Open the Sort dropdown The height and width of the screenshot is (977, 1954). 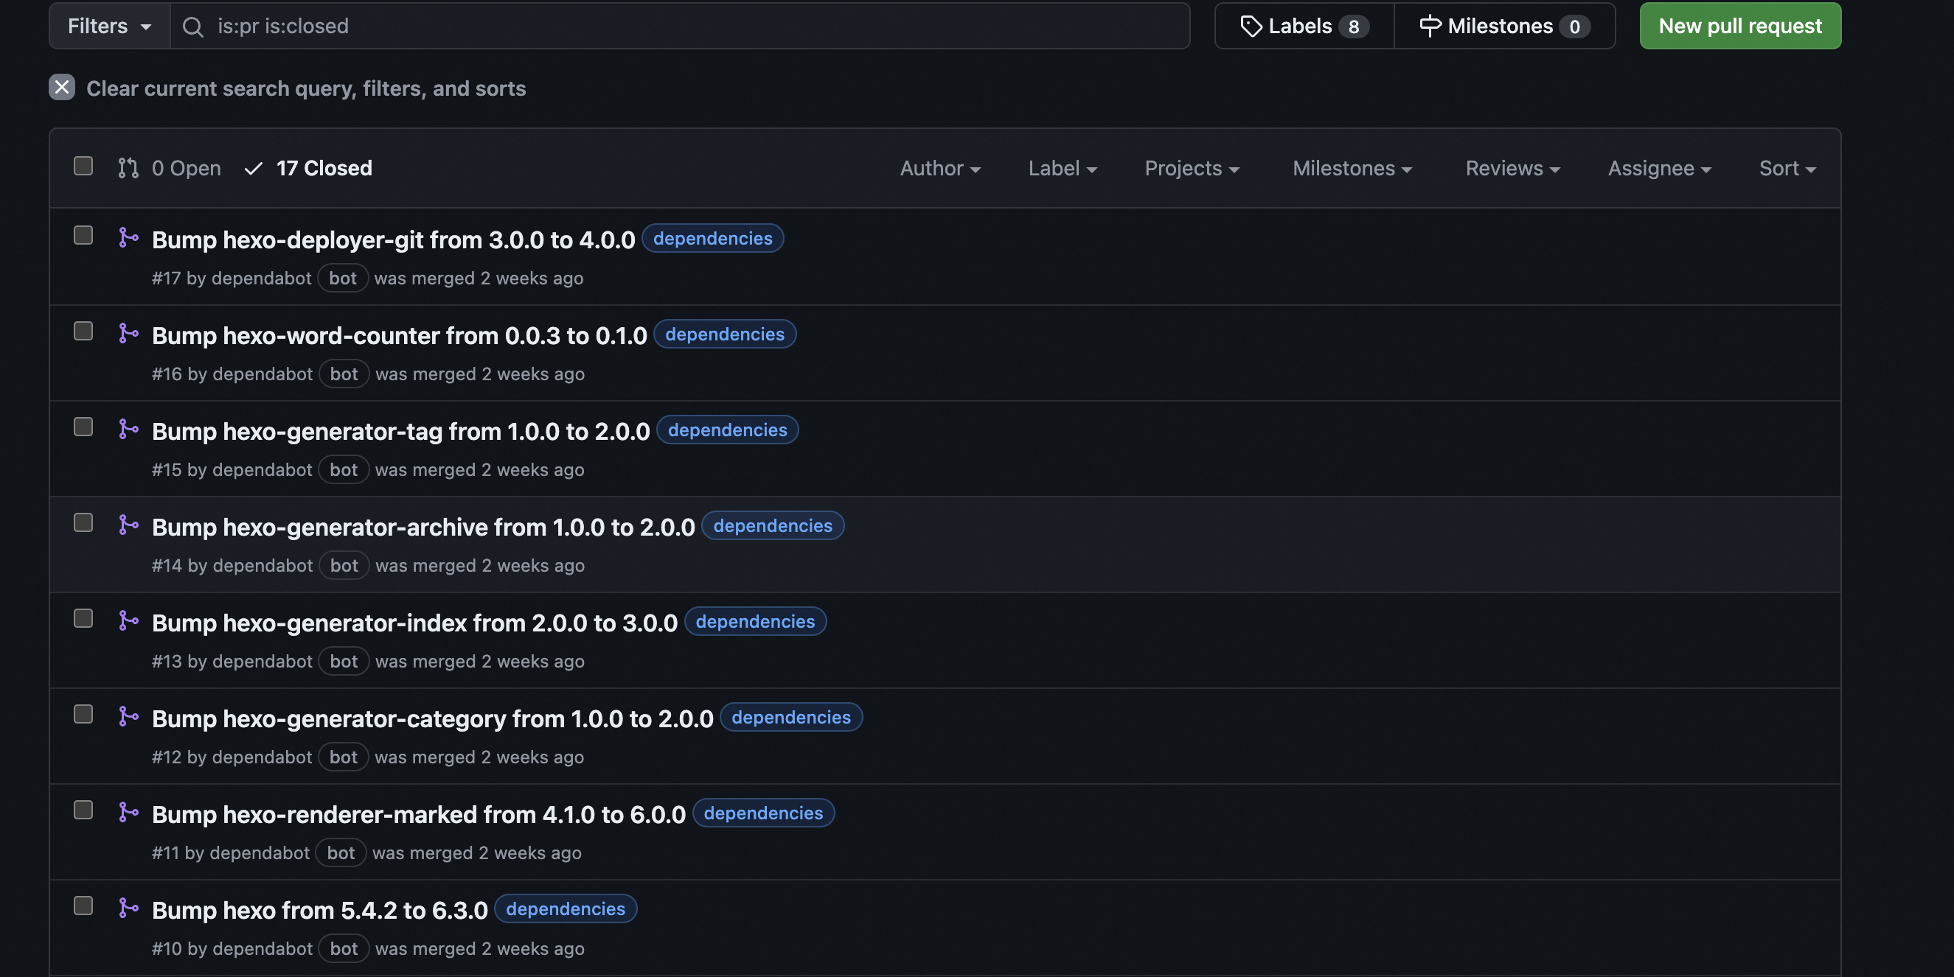1787,168
